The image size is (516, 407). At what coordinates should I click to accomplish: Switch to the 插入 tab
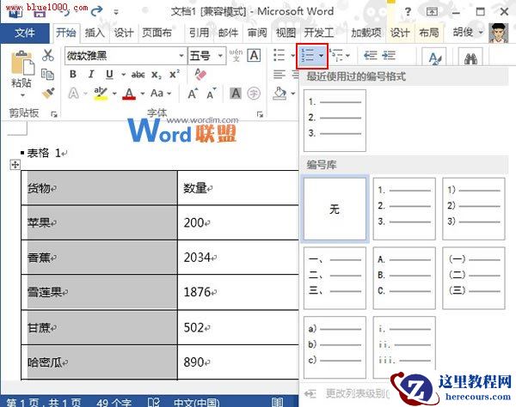[95, 33]
